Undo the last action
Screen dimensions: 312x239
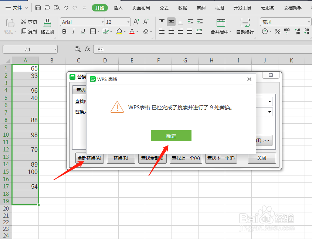coord(66,8)
